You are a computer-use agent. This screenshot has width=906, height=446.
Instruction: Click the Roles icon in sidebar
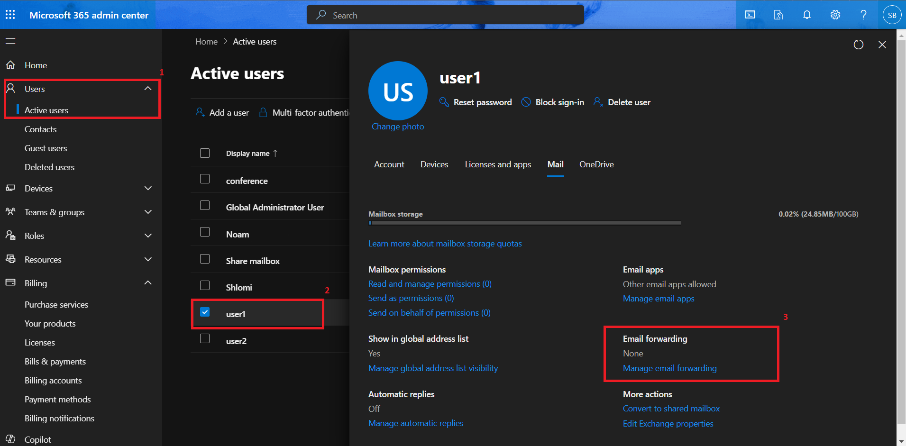point(10,236)
